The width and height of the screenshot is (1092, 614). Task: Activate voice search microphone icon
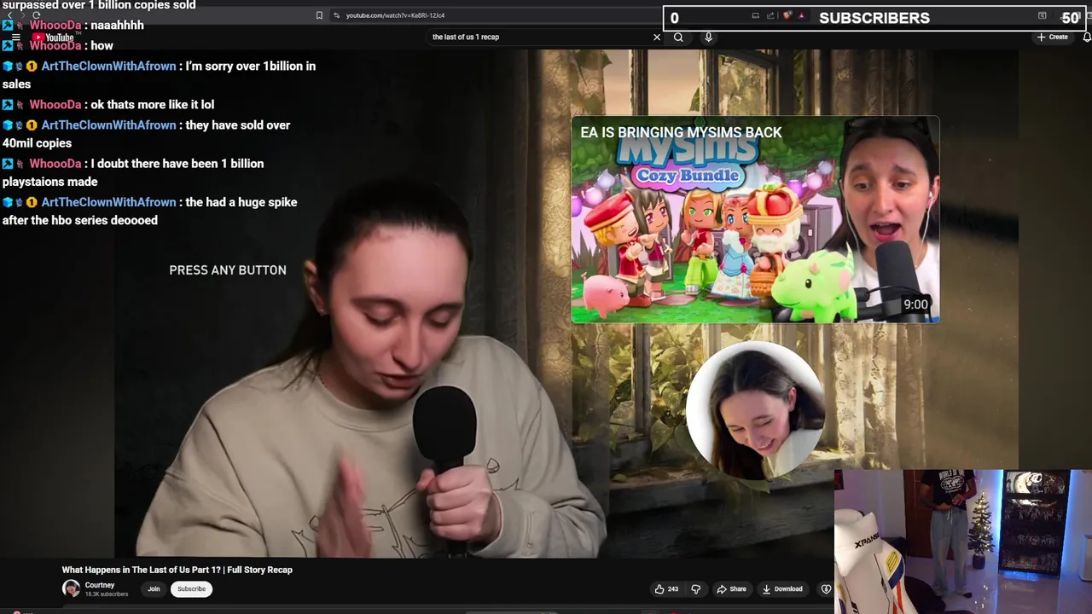[x=708, y=37]
